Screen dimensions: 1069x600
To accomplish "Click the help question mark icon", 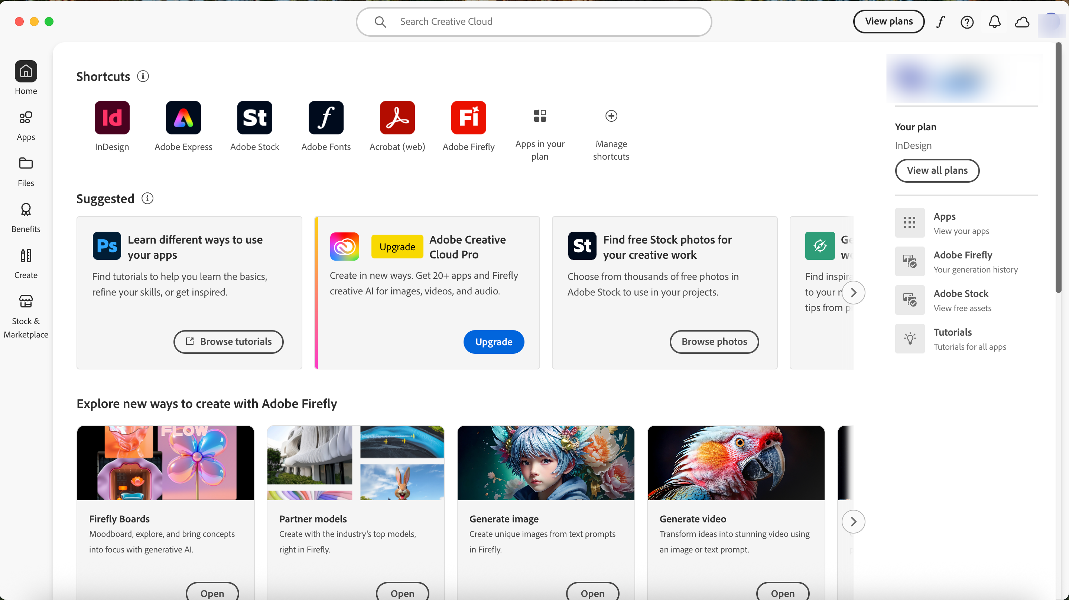I will (967, 22).
